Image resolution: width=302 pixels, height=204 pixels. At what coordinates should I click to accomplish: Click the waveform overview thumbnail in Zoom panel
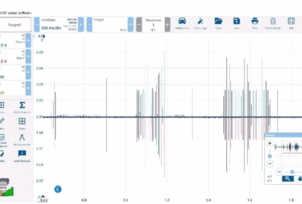tap(288, 147)
